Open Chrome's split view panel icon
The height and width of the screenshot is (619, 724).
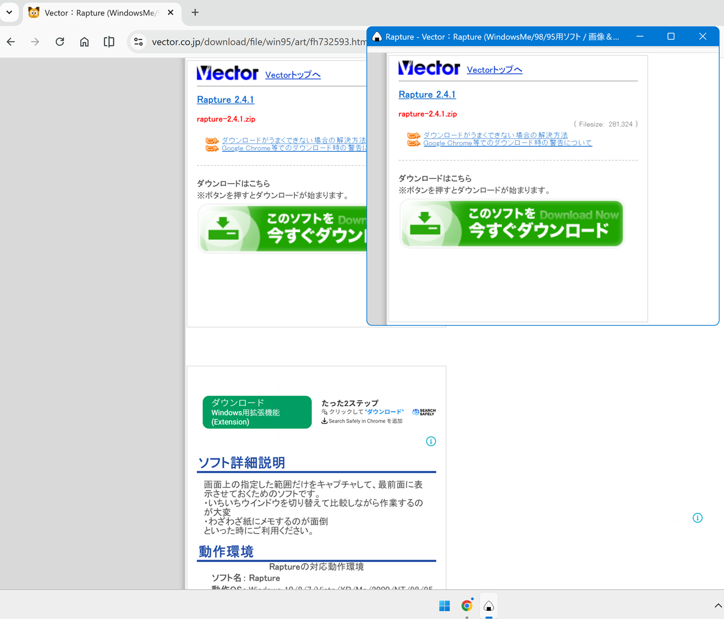pos(109,42)
